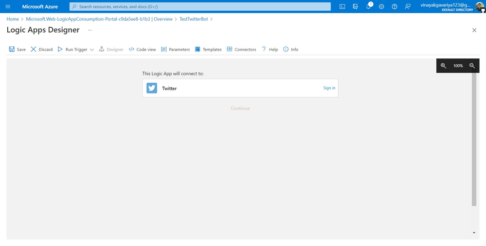Zoom in with the plus magnifier
Image resolution: width=486 pixels, height=246 pixels.
coord(444,66)
